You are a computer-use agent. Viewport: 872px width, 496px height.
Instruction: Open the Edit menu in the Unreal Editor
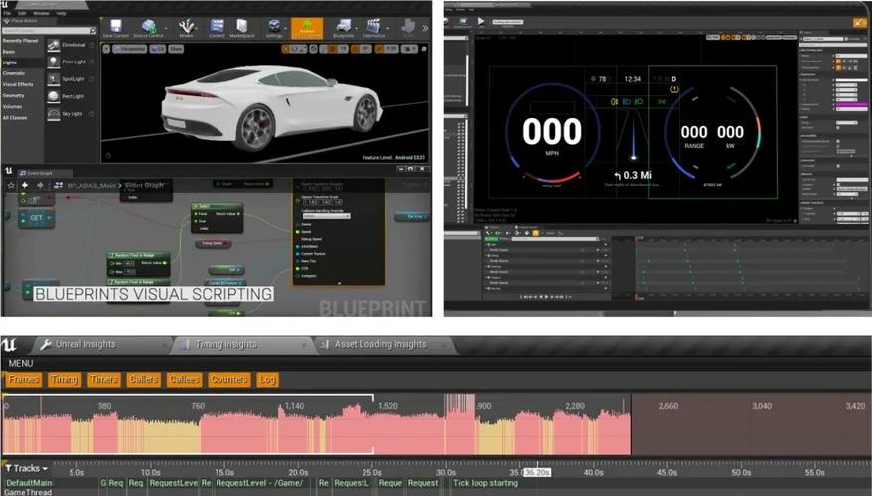22,13
